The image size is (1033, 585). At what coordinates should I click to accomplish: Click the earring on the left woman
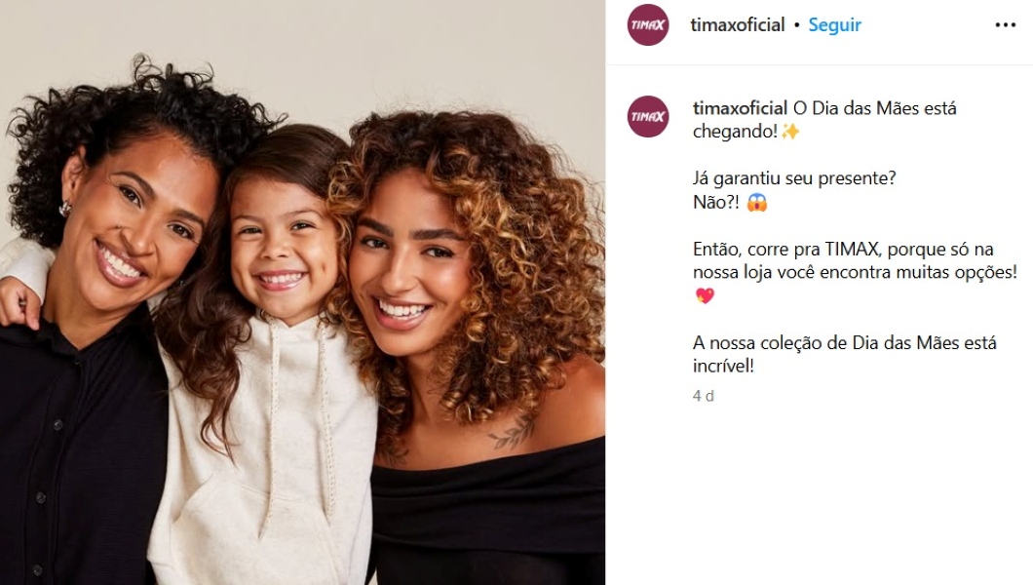(x=64, y=209)
